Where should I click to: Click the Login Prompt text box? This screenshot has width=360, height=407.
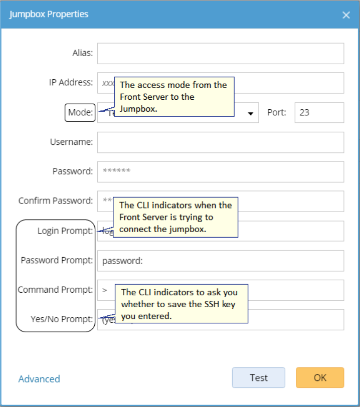click(291, 231)
